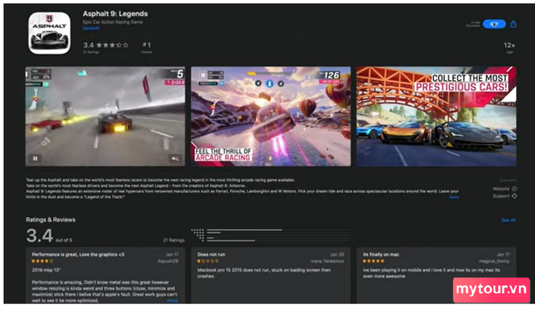Play the first gameplay video thumbnail
The height and width of the screenshot is (309, 535).
105,116
